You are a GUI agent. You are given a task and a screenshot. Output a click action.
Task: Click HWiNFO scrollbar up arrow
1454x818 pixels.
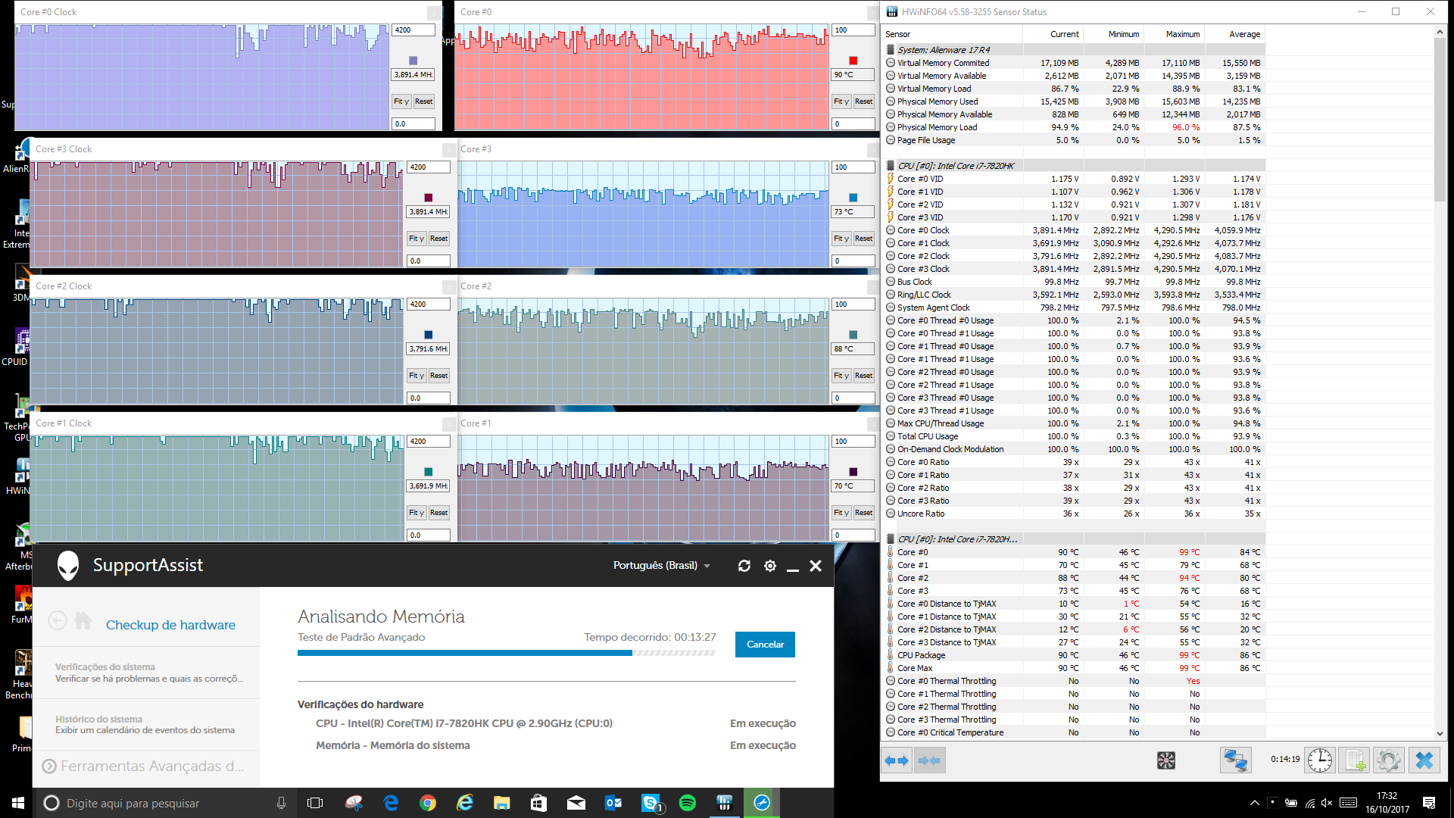coord(1440,33)
